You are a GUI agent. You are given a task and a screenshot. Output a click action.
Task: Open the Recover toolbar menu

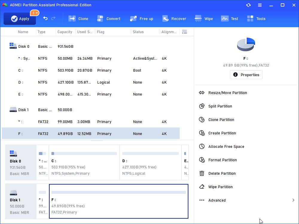[174, 19]
